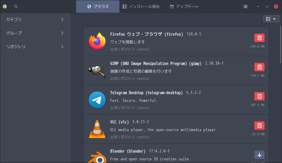Restore or maximize the Pamac window
The height and width of the screenshot is (163, 282).
267,6
